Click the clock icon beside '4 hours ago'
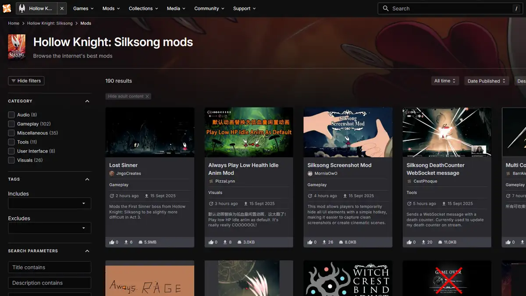The height and width of the screenshot is (296, 526). 310,196
